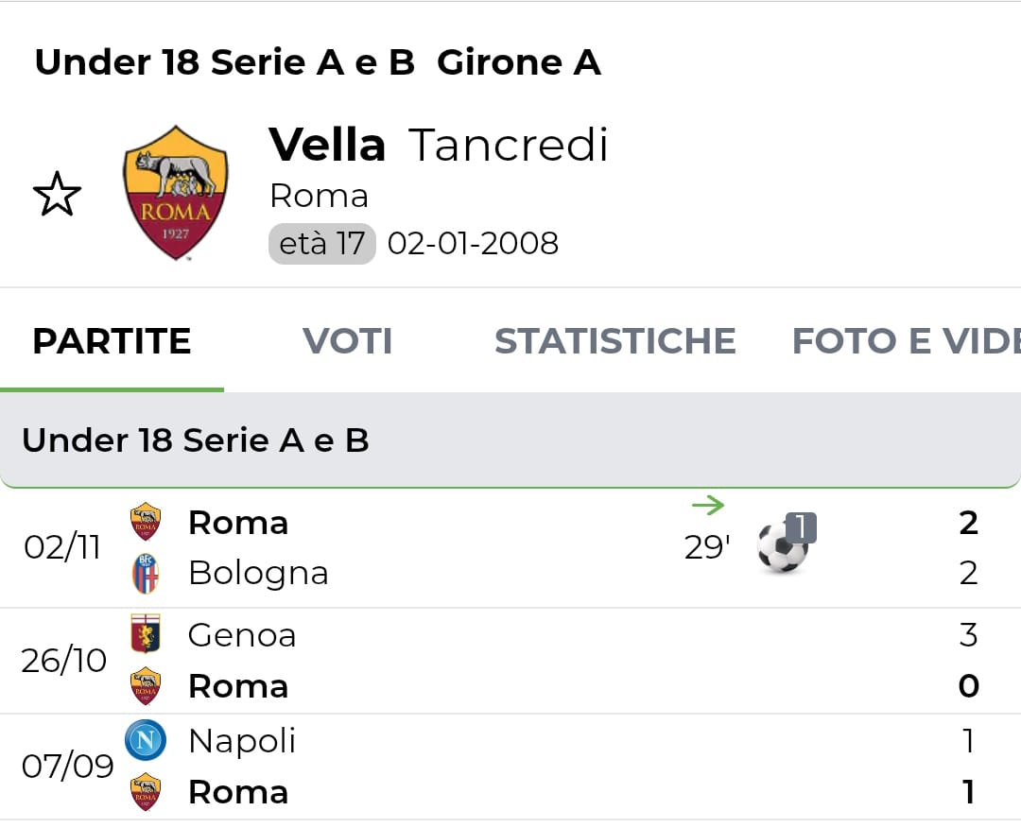
Task: Select the PARTITE tab
Action: click(x=112, y=341)
